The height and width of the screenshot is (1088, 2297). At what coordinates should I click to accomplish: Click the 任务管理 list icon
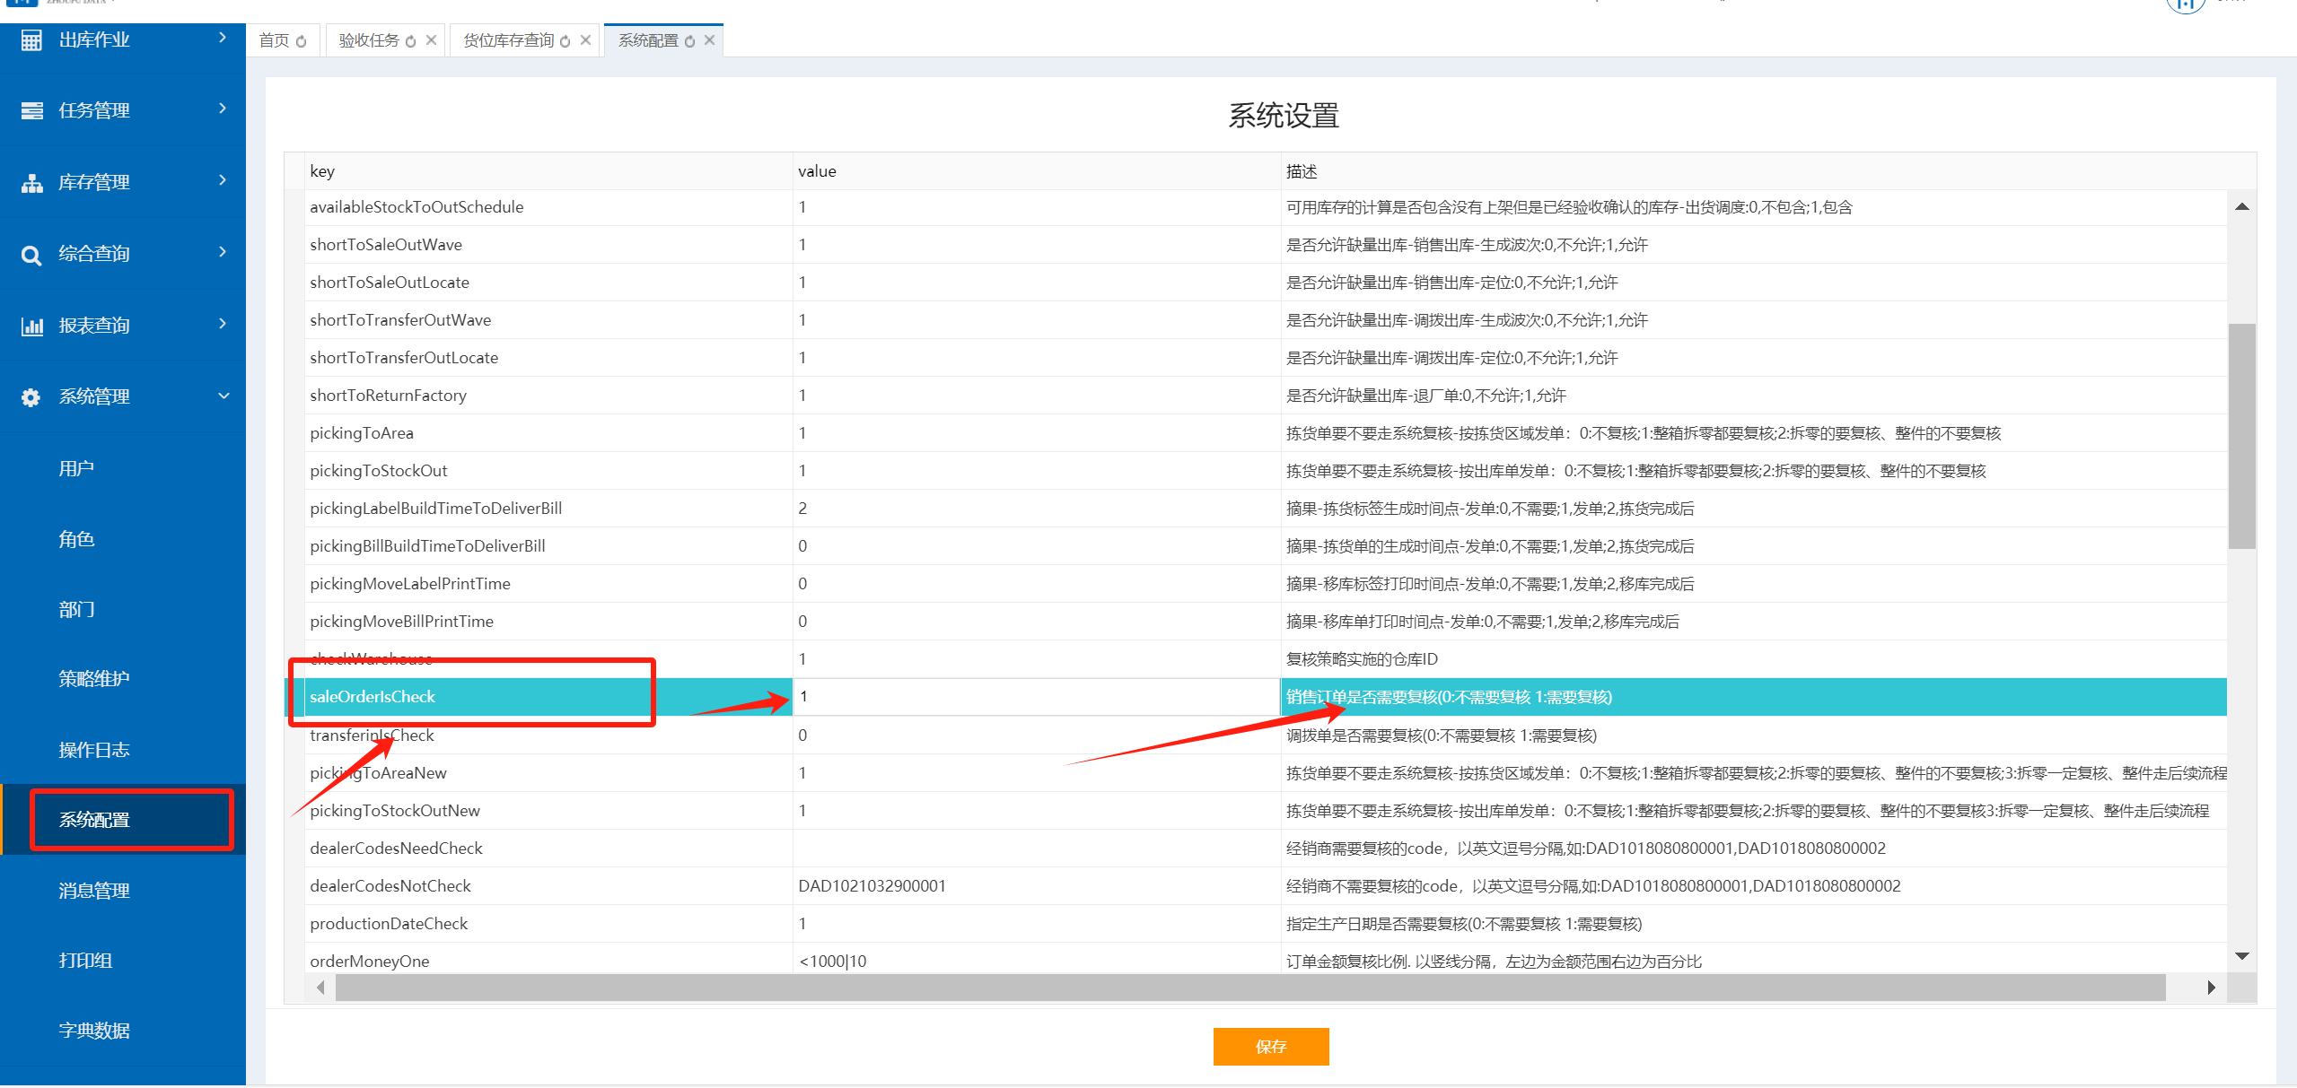(x=31, y=110)
